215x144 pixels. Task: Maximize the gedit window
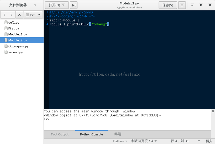201,5
